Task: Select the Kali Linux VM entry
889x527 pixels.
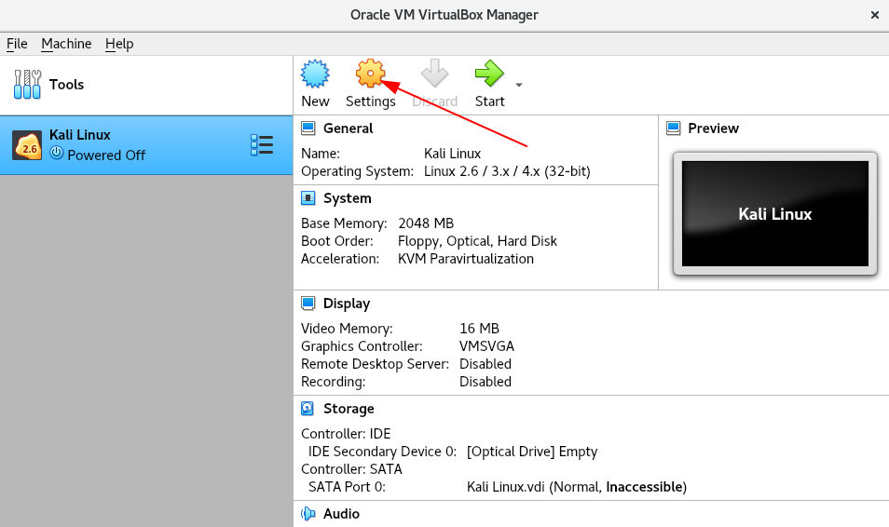Action: (146, 145)
